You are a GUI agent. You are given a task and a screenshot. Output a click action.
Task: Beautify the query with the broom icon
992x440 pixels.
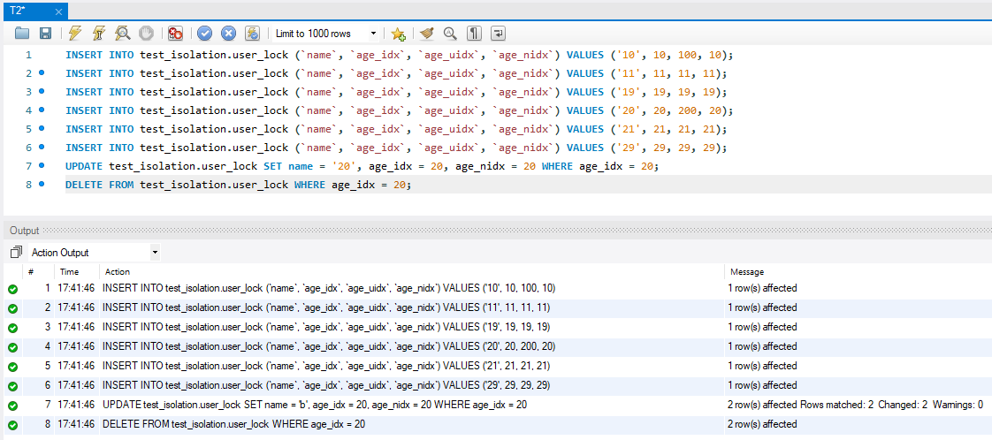pos(427,34)
